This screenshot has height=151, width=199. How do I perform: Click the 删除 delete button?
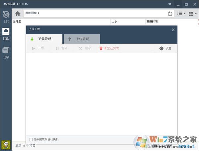click(85, 48)
